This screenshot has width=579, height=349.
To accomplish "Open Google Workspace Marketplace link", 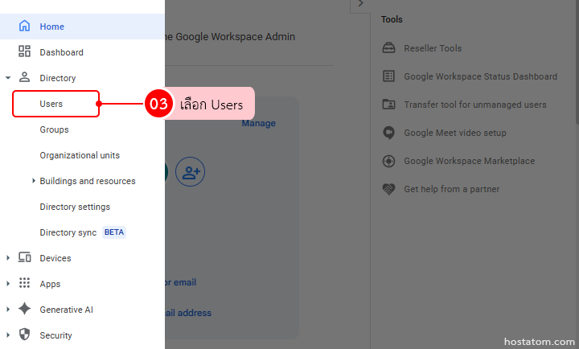I will pos(469,161).
